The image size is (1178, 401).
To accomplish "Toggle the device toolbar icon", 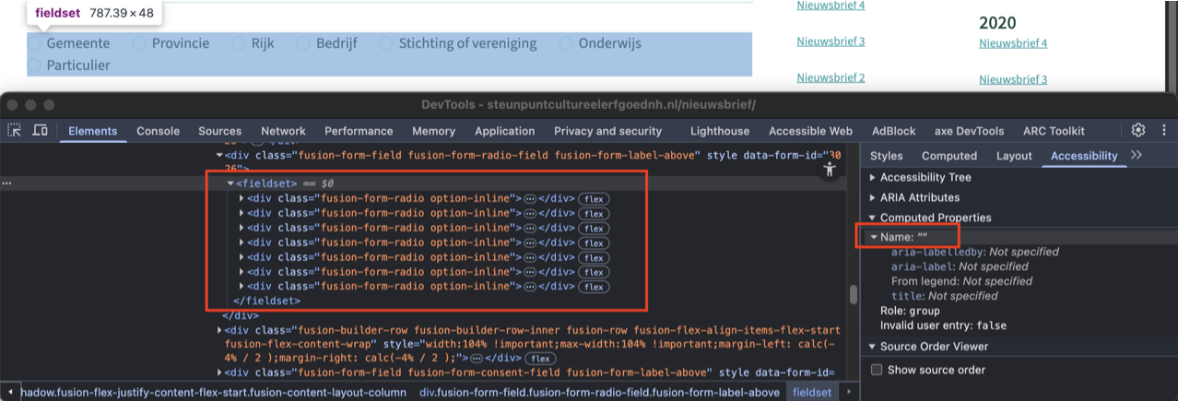I will (41, 131).
